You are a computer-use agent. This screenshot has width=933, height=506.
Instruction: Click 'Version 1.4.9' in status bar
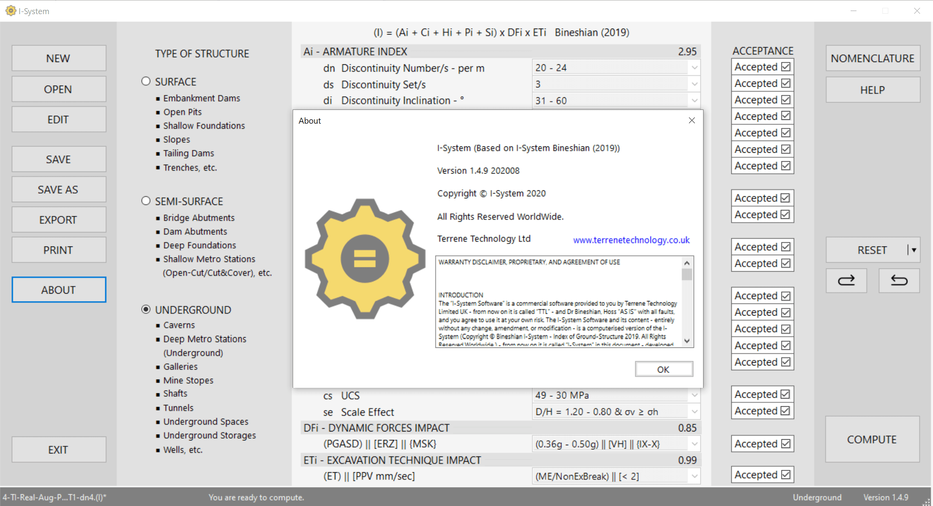[886, 497]
